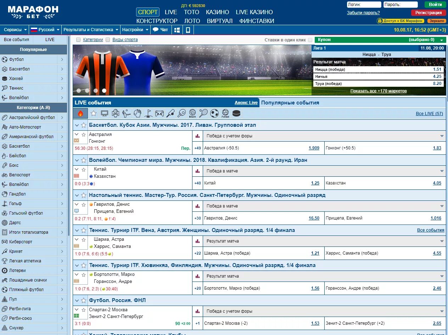Enable Ставки в один клик checkbox

pyautogui.click(x=310, y=40)
